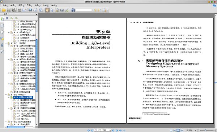This screenshot has width=217, height=132.
Task: Click the printer icon in toolbar
Action: (20, 10)
